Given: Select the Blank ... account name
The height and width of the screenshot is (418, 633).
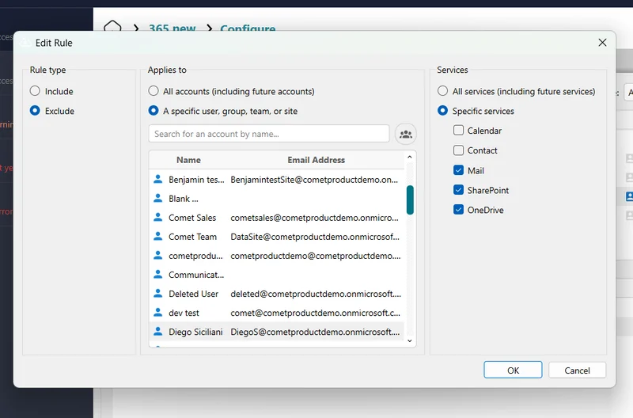Looking at the screenshot, I should (x=184, y=199).
